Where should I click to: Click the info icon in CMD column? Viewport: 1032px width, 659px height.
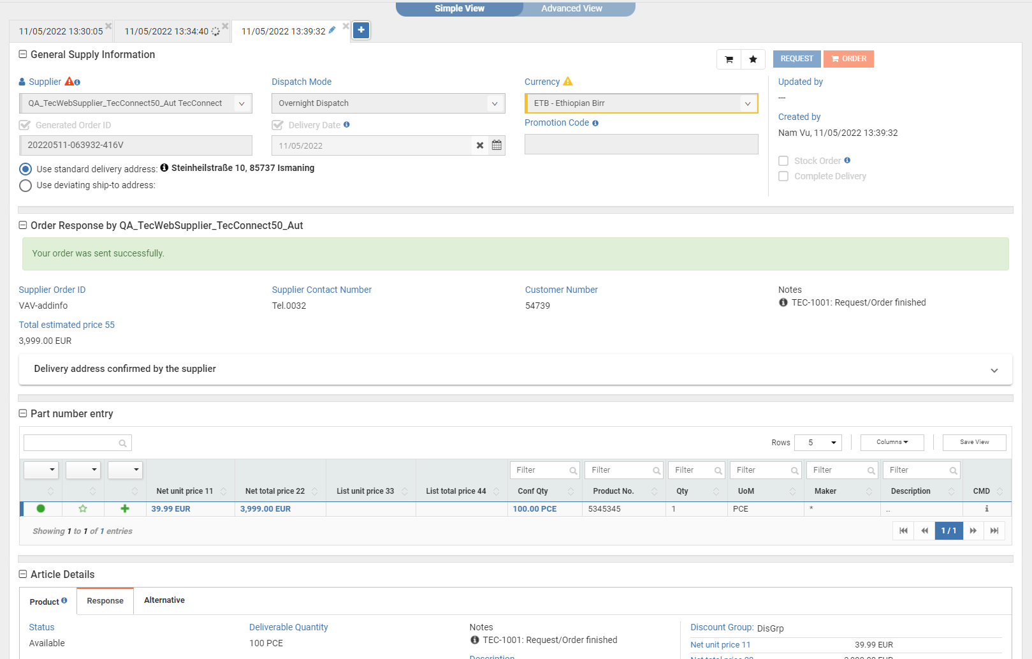pyautogui.click(x=986, y=508)
